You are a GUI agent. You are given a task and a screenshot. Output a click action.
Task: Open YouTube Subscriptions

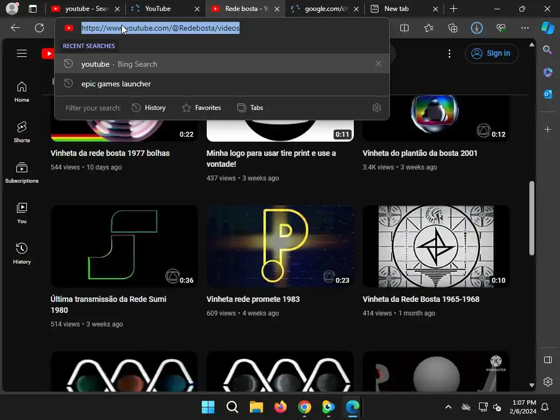22,172
